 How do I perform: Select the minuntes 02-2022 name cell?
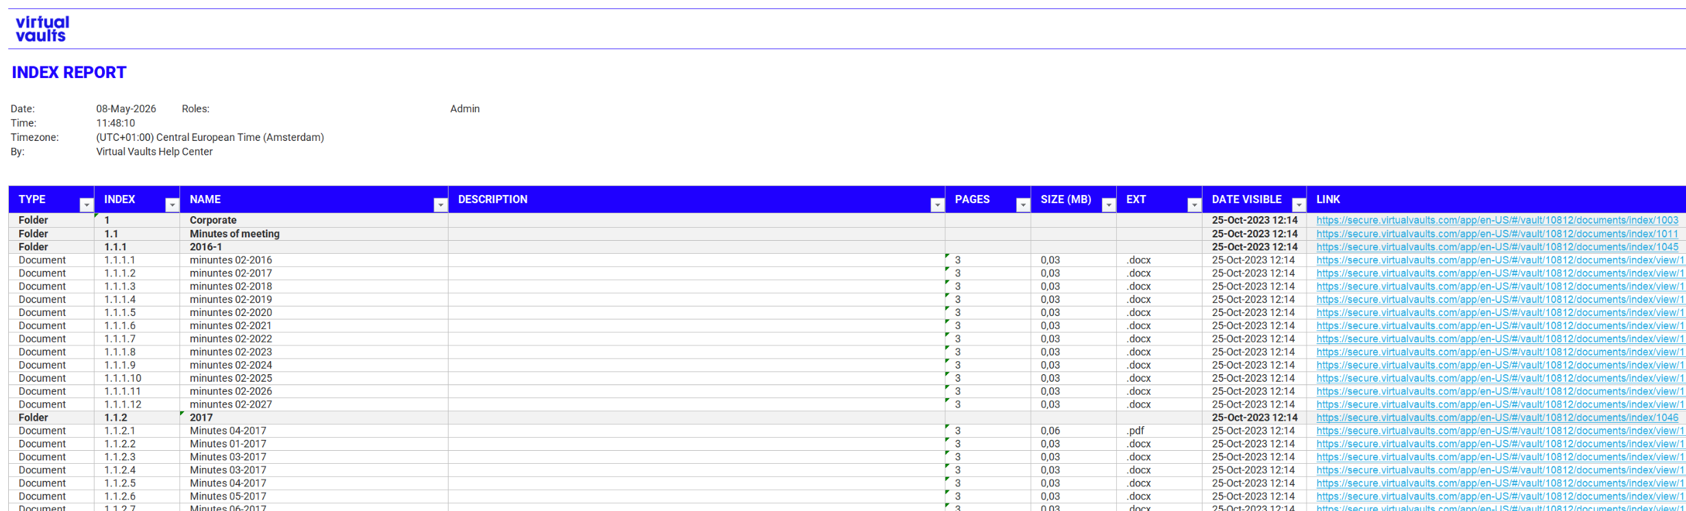[x=314, y=339]
